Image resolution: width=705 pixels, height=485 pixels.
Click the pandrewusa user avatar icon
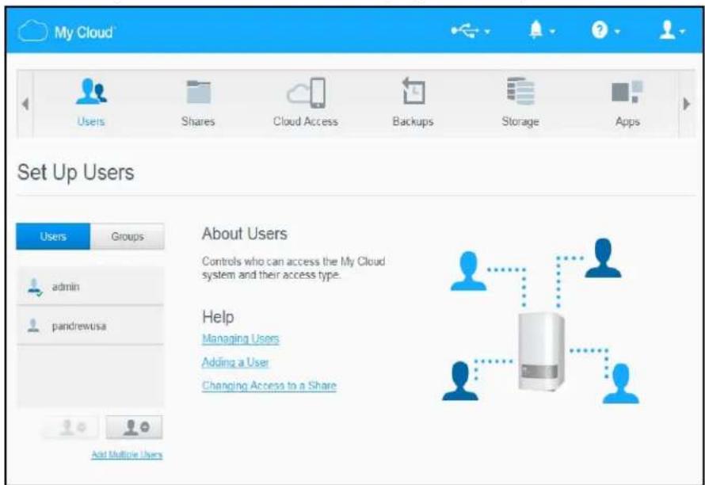point(33,326)
